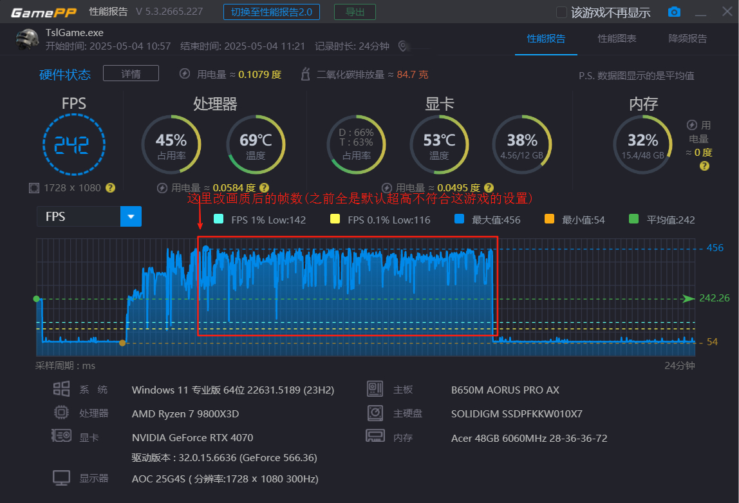Switch to the 性能报告 tab
The image size is (739, 503).
(x=546, y=39)
